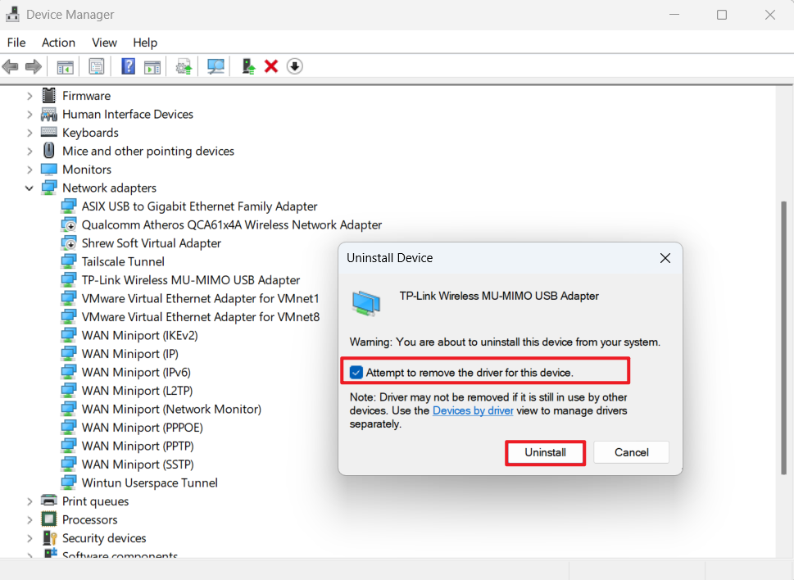The height and width of the screenshot is (580, 794).
Task: Expand the Processors category
Action: coord(29,519)
